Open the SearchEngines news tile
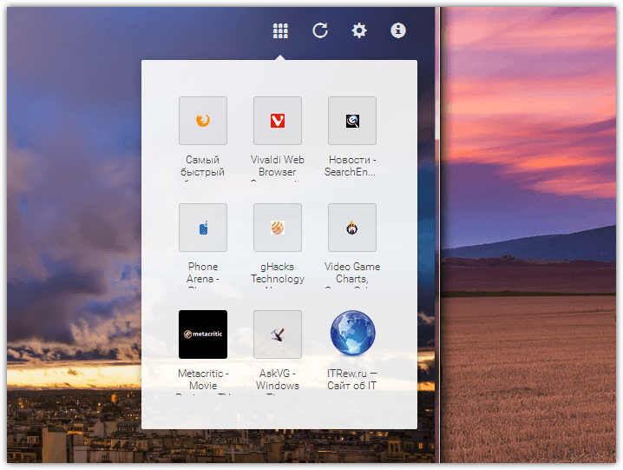This screenshot has width=623, height=470. [x=352, y=121]
